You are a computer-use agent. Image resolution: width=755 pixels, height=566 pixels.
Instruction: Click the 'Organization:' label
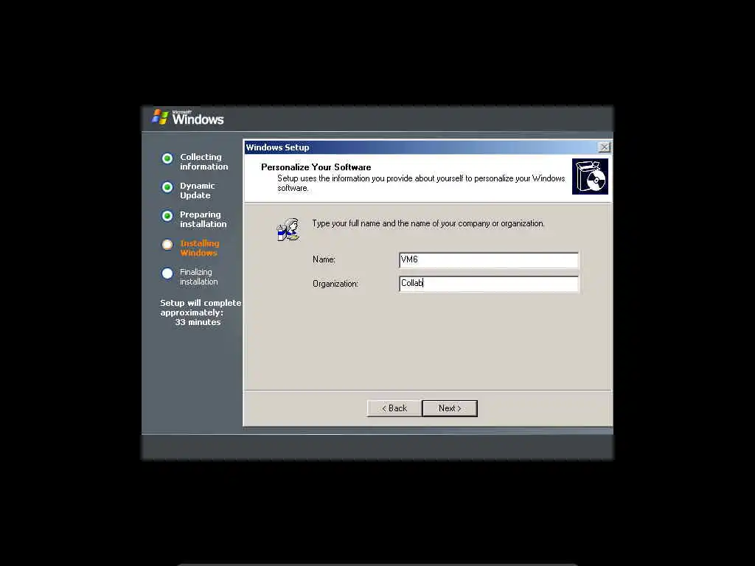click(335, 284)
